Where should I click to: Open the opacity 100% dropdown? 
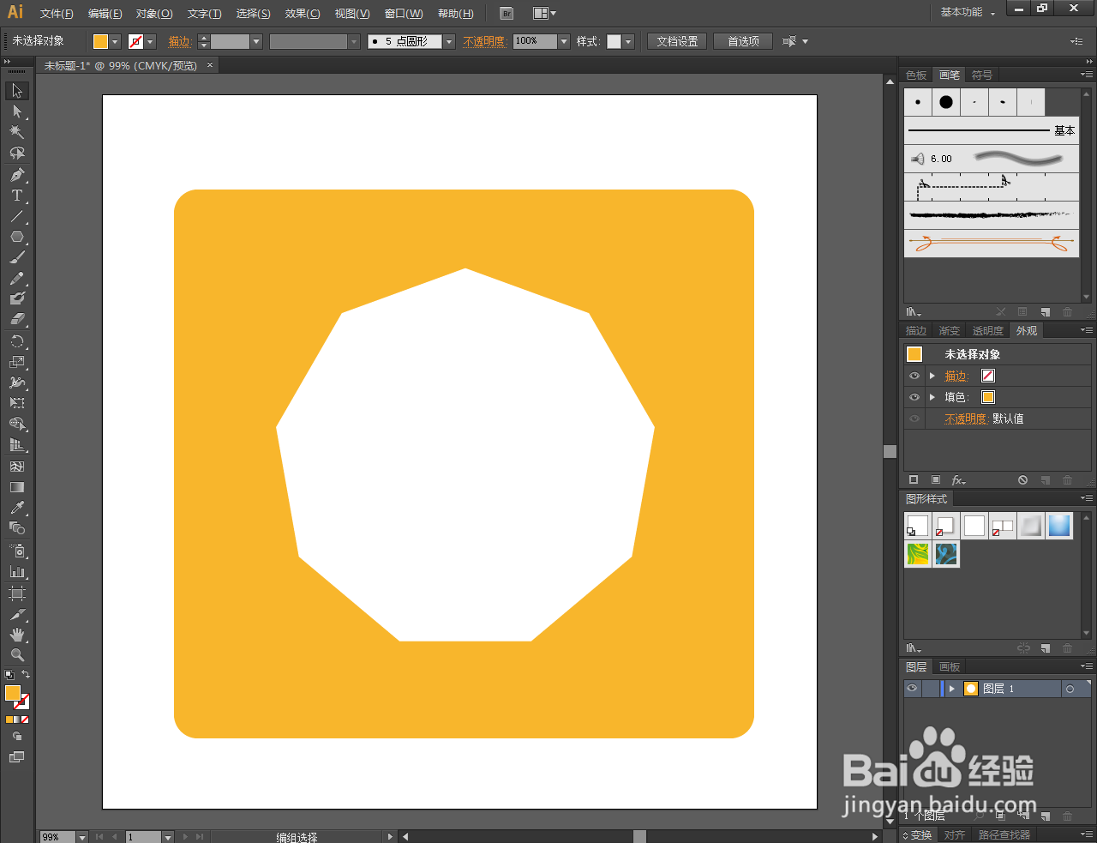pyautogui.click(x=564, y=41)
